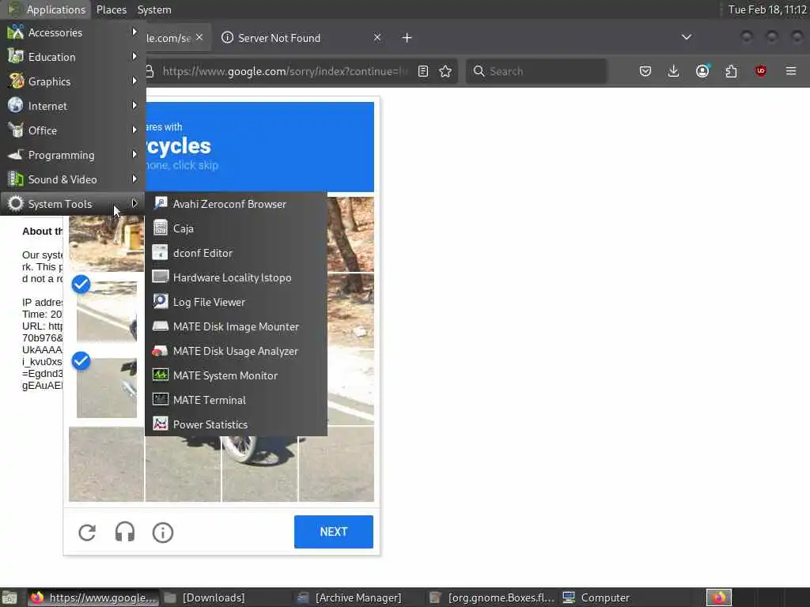Click the URL address bar

click(x=284, y=71)
